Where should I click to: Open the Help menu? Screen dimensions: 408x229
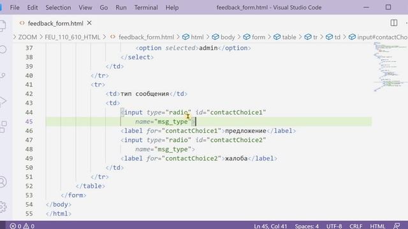coord(172,8)
